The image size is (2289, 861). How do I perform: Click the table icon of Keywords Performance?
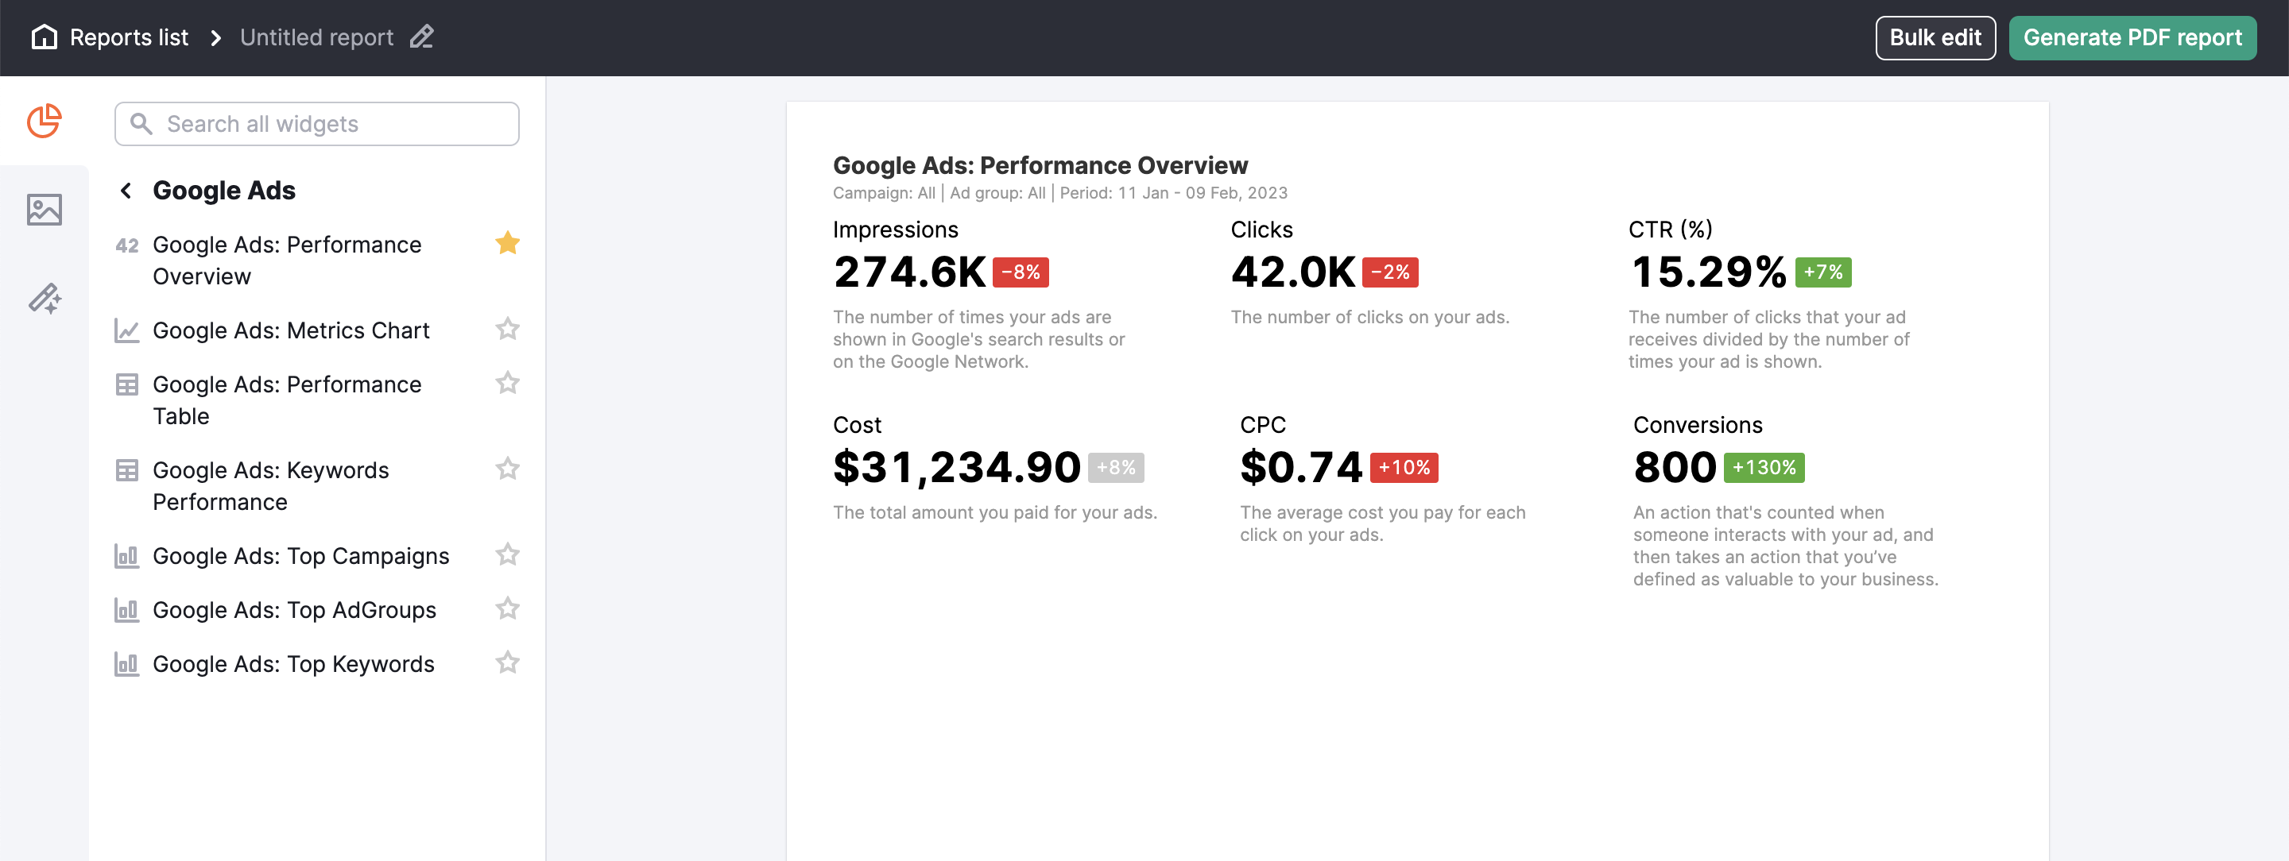tap(127, 470)
